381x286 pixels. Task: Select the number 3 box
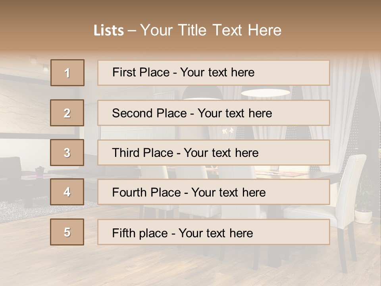[67, 153]
